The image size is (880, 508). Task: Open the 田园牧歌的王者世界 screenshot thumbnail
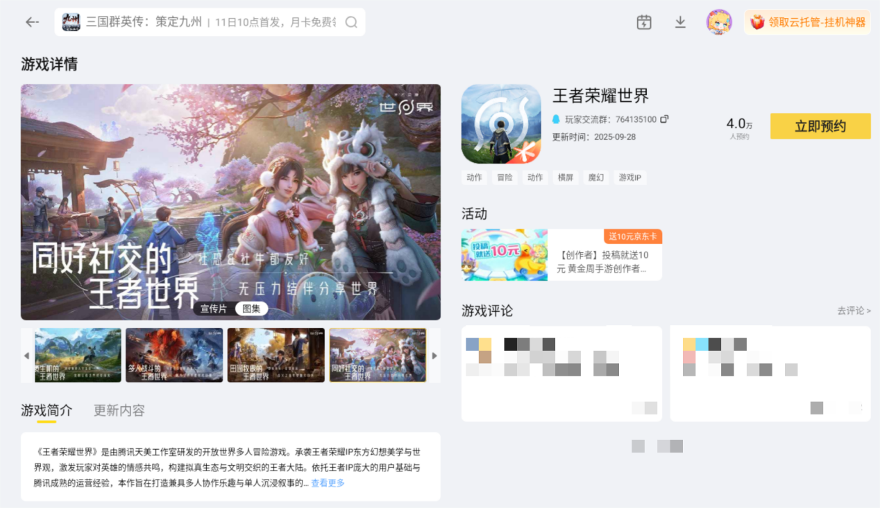point(276,355)
